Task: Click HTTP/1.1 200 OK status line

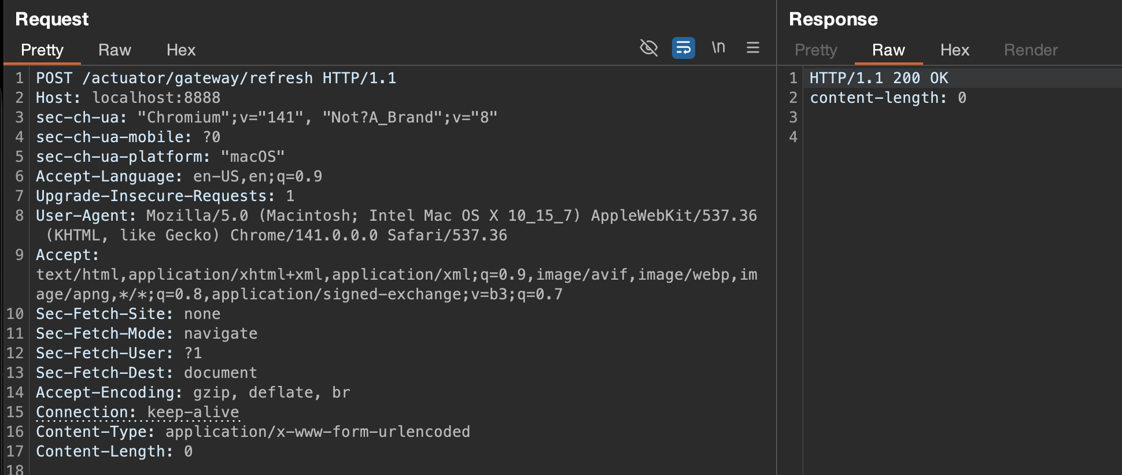Action: (879, 78)
